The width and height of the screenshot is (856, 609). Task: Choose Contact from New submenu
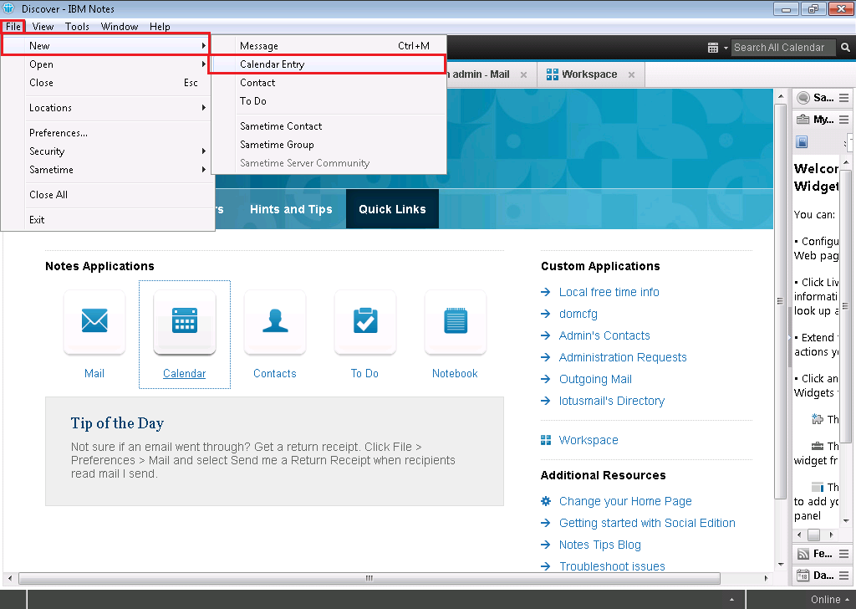(329, 83)
